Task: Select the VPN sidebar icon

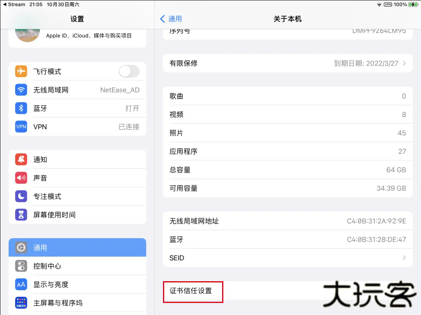Action: pyautogui.click(x=21, y=127)
